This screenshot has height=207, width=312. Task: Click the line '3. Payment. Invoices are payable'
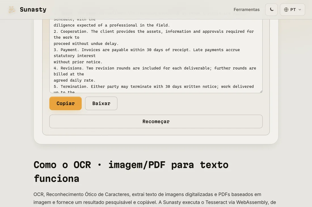(147, 50)
